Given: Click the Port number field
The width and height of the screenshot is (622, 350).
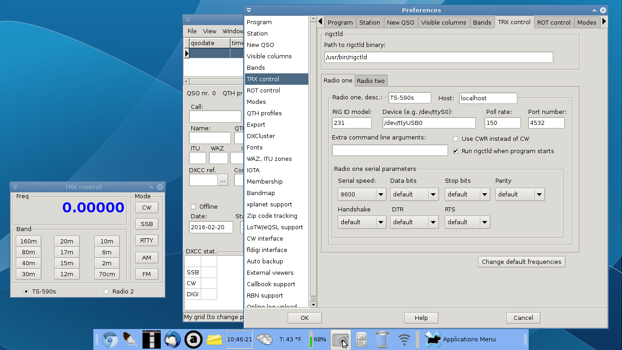Looking at the screenshot, I should (x=546, y=123).
